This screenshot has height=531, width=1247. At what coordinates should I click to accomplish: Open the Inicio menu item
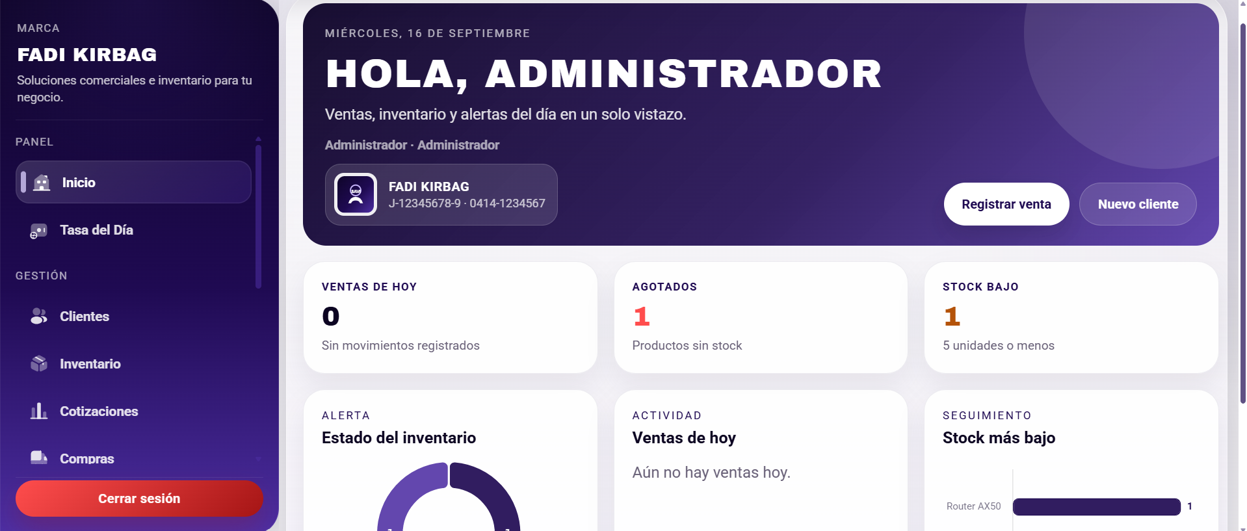click(133, 182)
